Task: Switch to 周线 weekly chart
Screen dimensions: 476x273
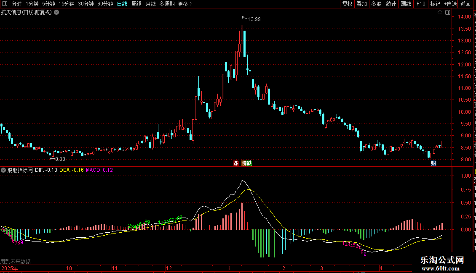Action: (x=136, y=4)
